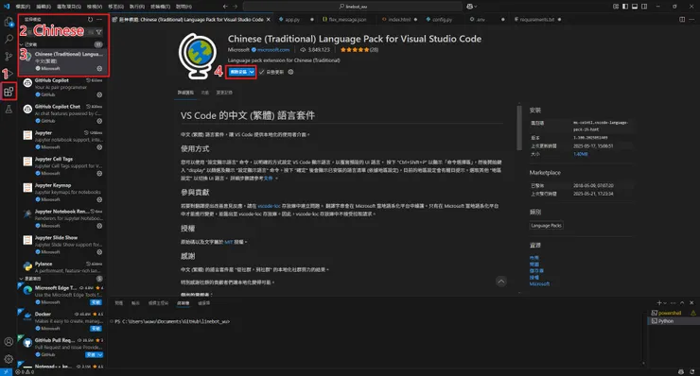Screen dimensions: 700x376
Task: Open gear settings for Jupyter Keymap
Action: coord(99,200)
